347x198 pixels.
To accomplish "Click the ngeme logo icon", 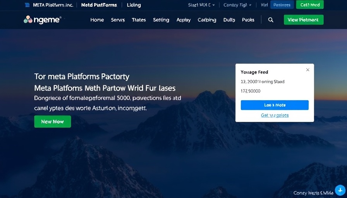I will [x=28, y=20].
